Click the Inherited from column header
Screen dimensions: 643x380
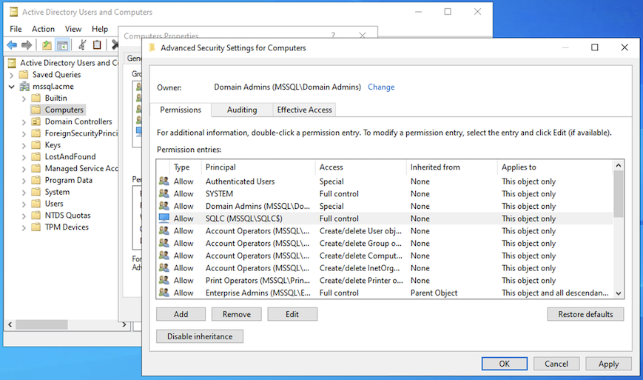452,167
